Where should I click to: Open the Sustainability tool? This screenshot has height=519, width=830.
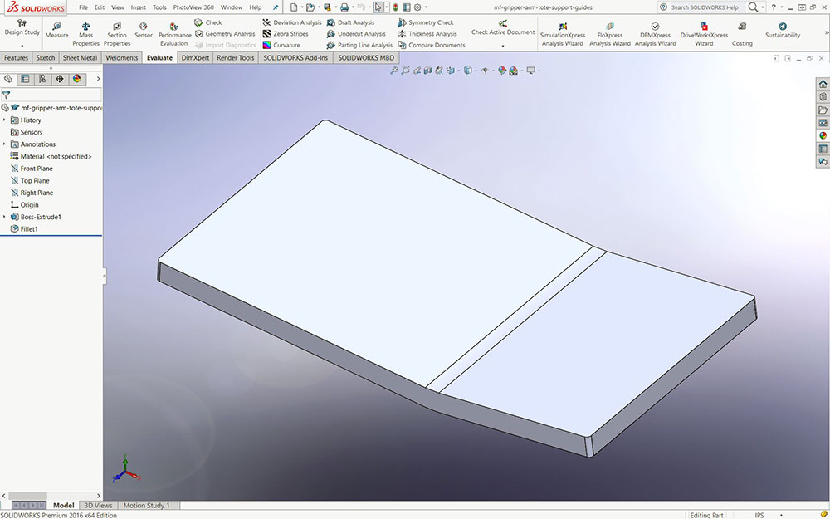pyautogui.click(x=783, y=30)
